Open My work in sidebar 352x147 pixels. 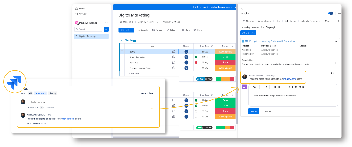pos(81,14)
